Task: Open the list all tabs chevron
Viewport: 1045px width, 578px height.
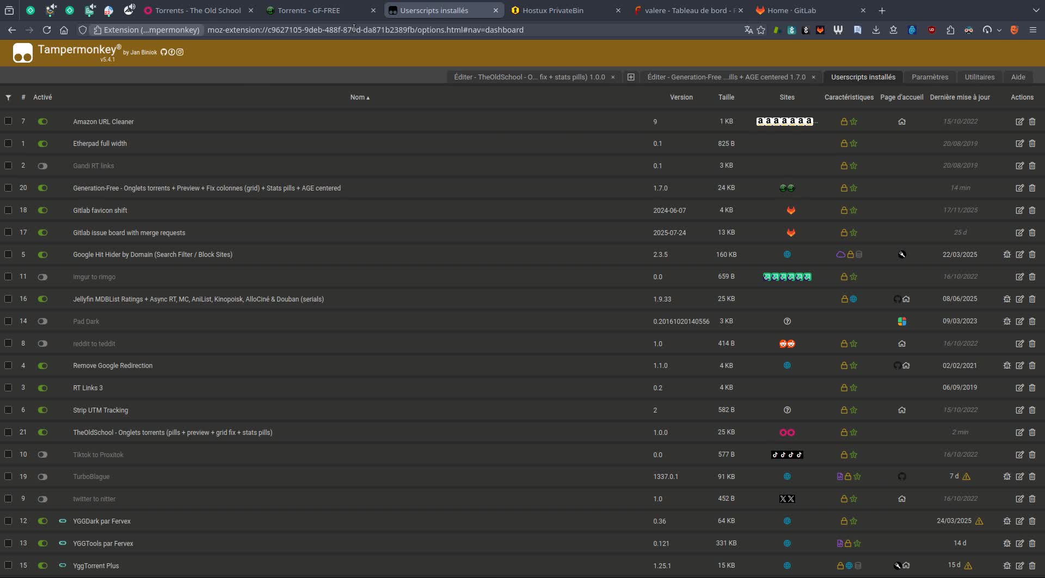Action: (x=1035, y=10)
